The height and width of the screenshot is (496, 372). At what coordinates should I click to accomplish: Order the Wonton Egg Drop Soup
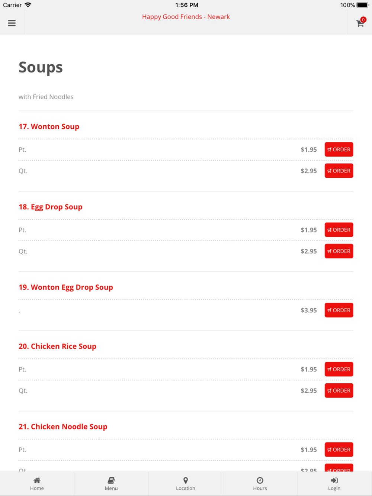(x=339, y=310)
